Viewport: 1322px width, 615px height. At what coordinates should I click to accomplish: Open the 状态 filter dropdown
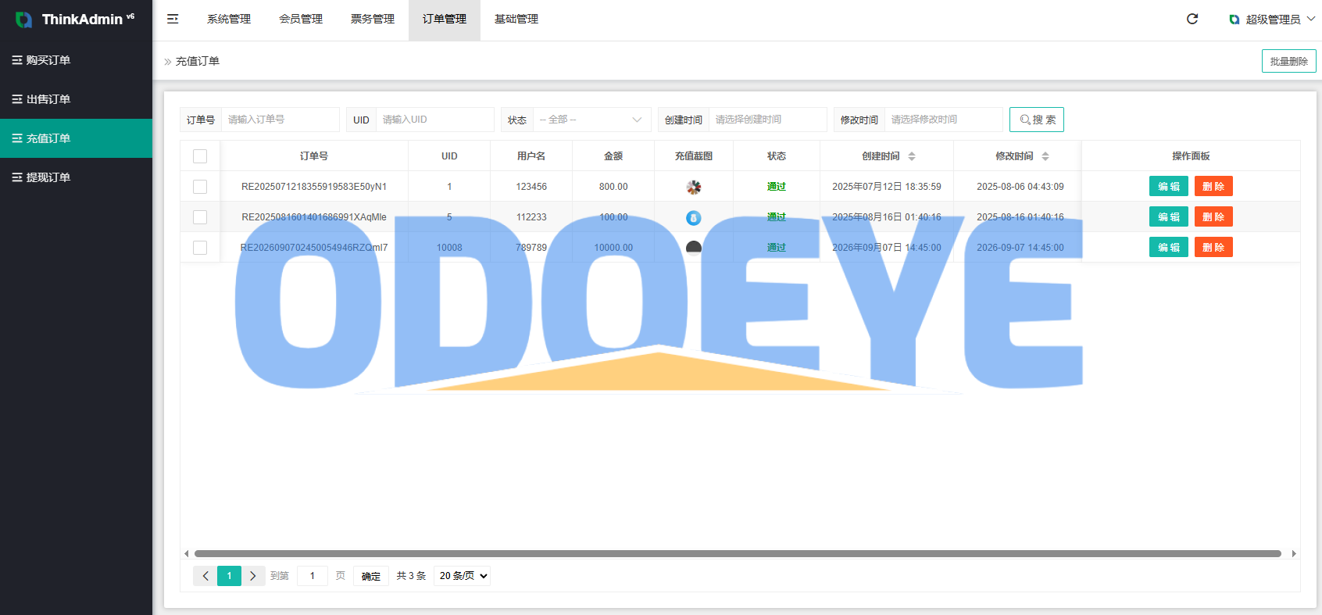click(x=591, y=120)
